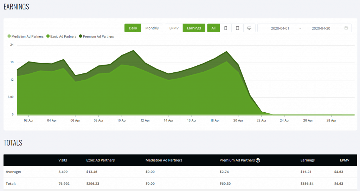Screen dimensions: 360x191
Task: Select average earnings value $16.21
Action: pos(306,172)
